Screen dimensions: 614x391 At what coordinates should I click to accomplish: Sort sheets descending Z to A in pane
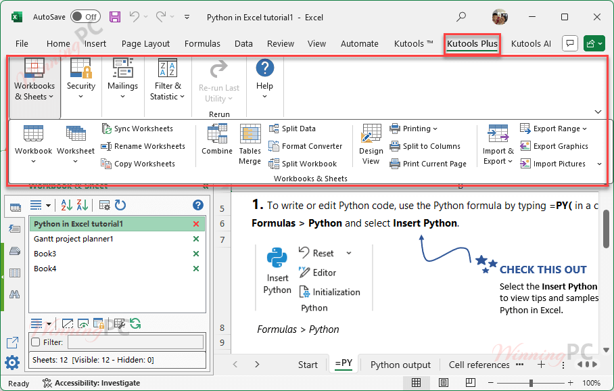click(x=82, y=205)
